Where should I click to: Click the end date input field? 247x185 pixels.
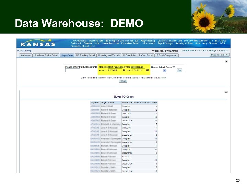138,70
